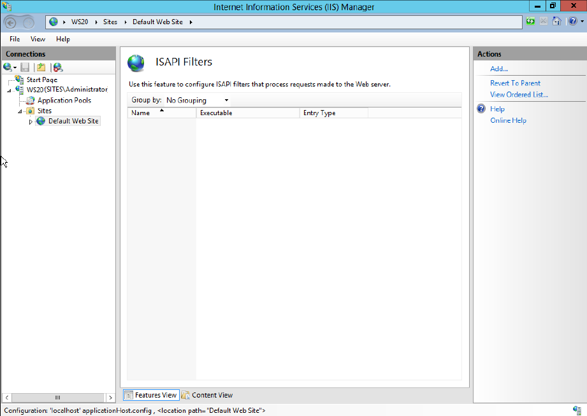The image size is (587, 416).
Task: Click the WS20 breadcrumb in the address bar
Action: pos(80,22)
